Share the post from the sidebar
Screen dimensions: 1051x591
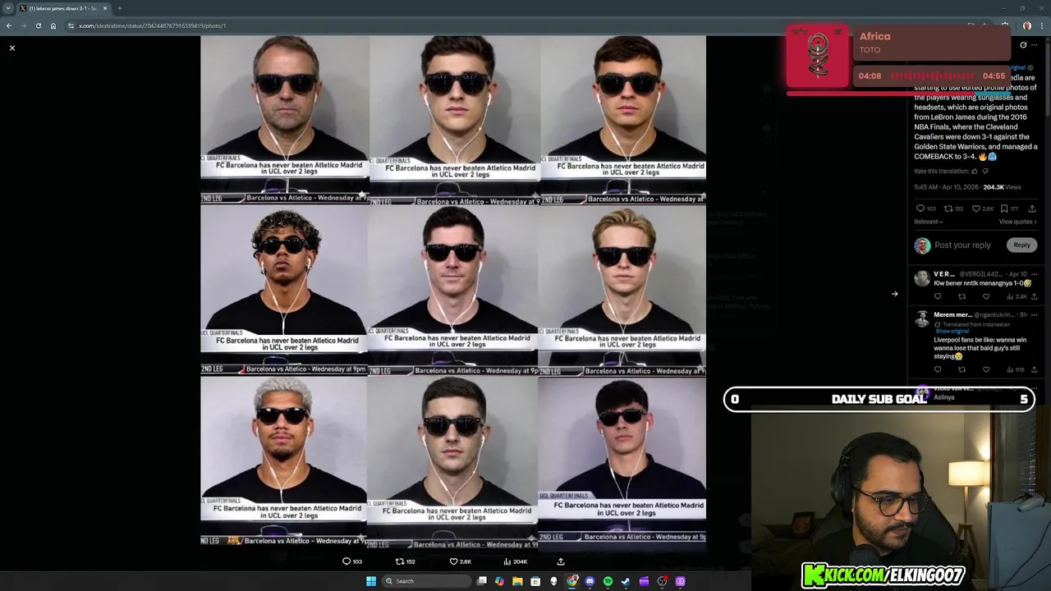tap(1032, 208)
